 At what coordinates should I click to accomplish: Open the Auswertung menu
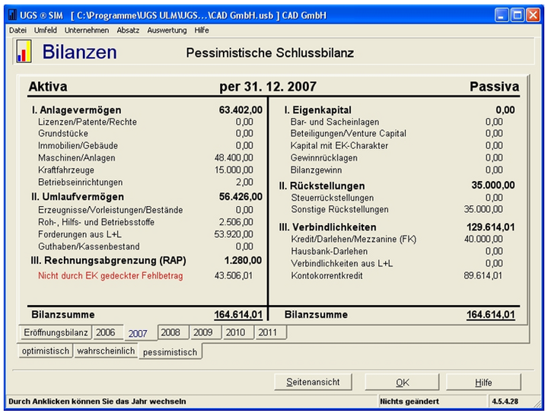tap(167, 30)
